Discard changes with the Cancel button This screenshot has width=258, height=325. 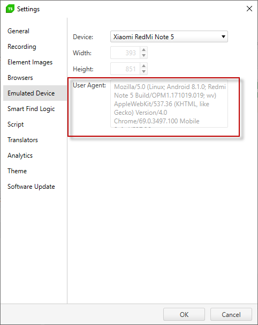click(231, 314)
